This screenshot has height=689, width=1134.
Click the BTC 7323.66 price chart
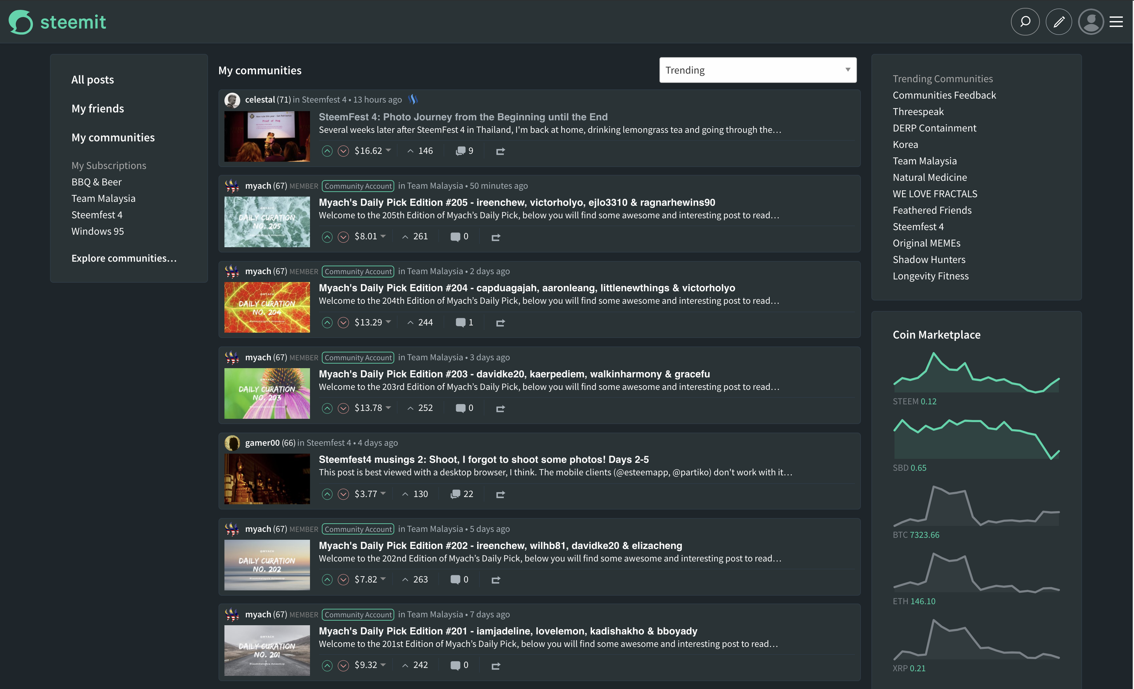976,506
